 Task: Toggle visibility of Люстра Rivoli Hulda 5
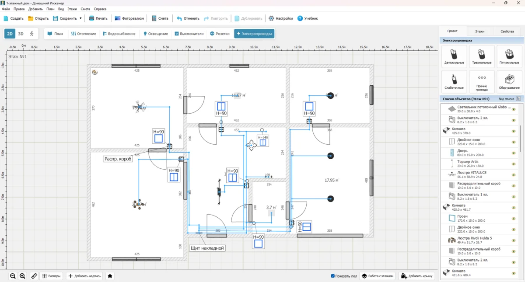(x=514, y=240)
